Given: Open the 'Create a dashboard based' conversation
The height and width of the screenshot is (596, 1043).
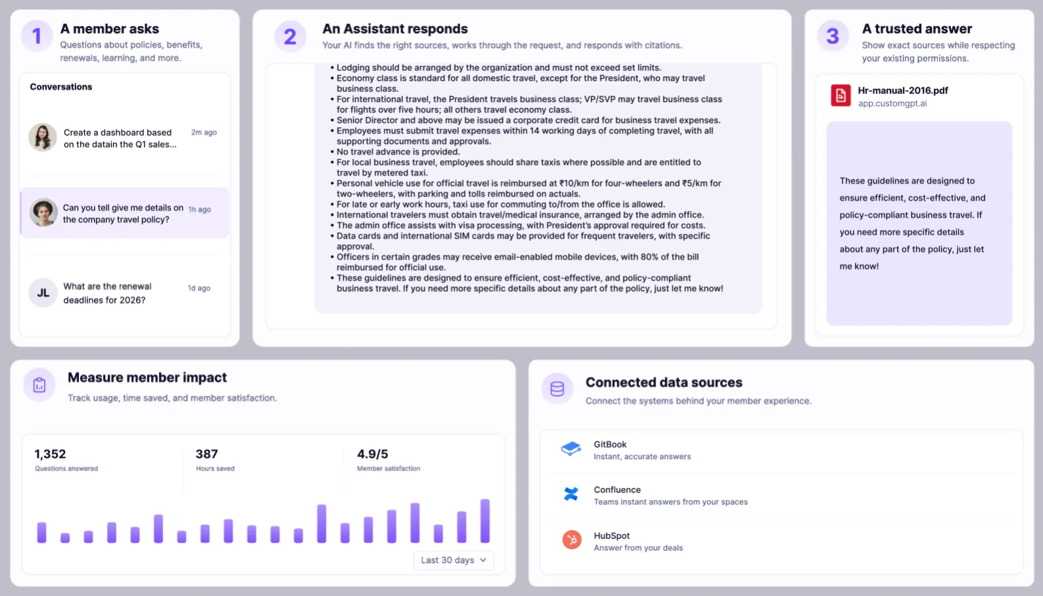Looking at the screenshot, I should (125, 138).
